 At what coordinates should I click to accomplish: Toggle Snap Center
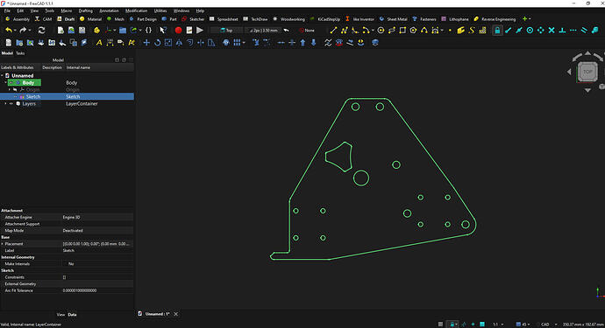pos(530,30)
